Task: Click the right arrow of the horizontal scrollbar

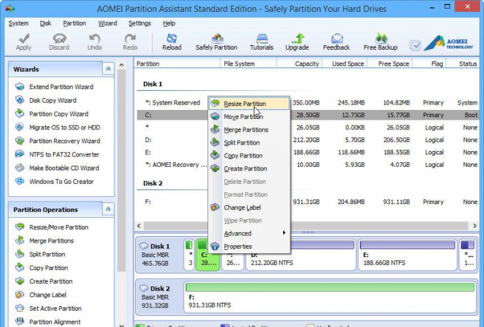Action: [474, 226]
